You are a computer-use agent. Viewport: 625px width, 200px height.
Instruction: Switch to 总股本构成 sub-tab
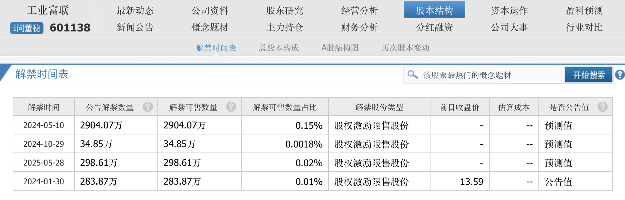pyautogui.click(x=279, y=48)
